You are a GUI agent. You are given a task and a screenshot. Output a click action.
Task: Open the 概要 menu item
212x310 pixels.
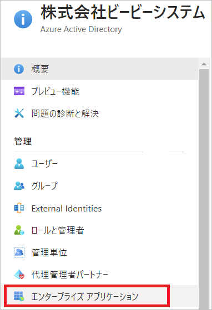point(99,69)
